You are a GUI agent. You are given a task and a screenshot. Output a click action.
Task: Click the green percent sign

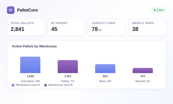pos(100,30)
